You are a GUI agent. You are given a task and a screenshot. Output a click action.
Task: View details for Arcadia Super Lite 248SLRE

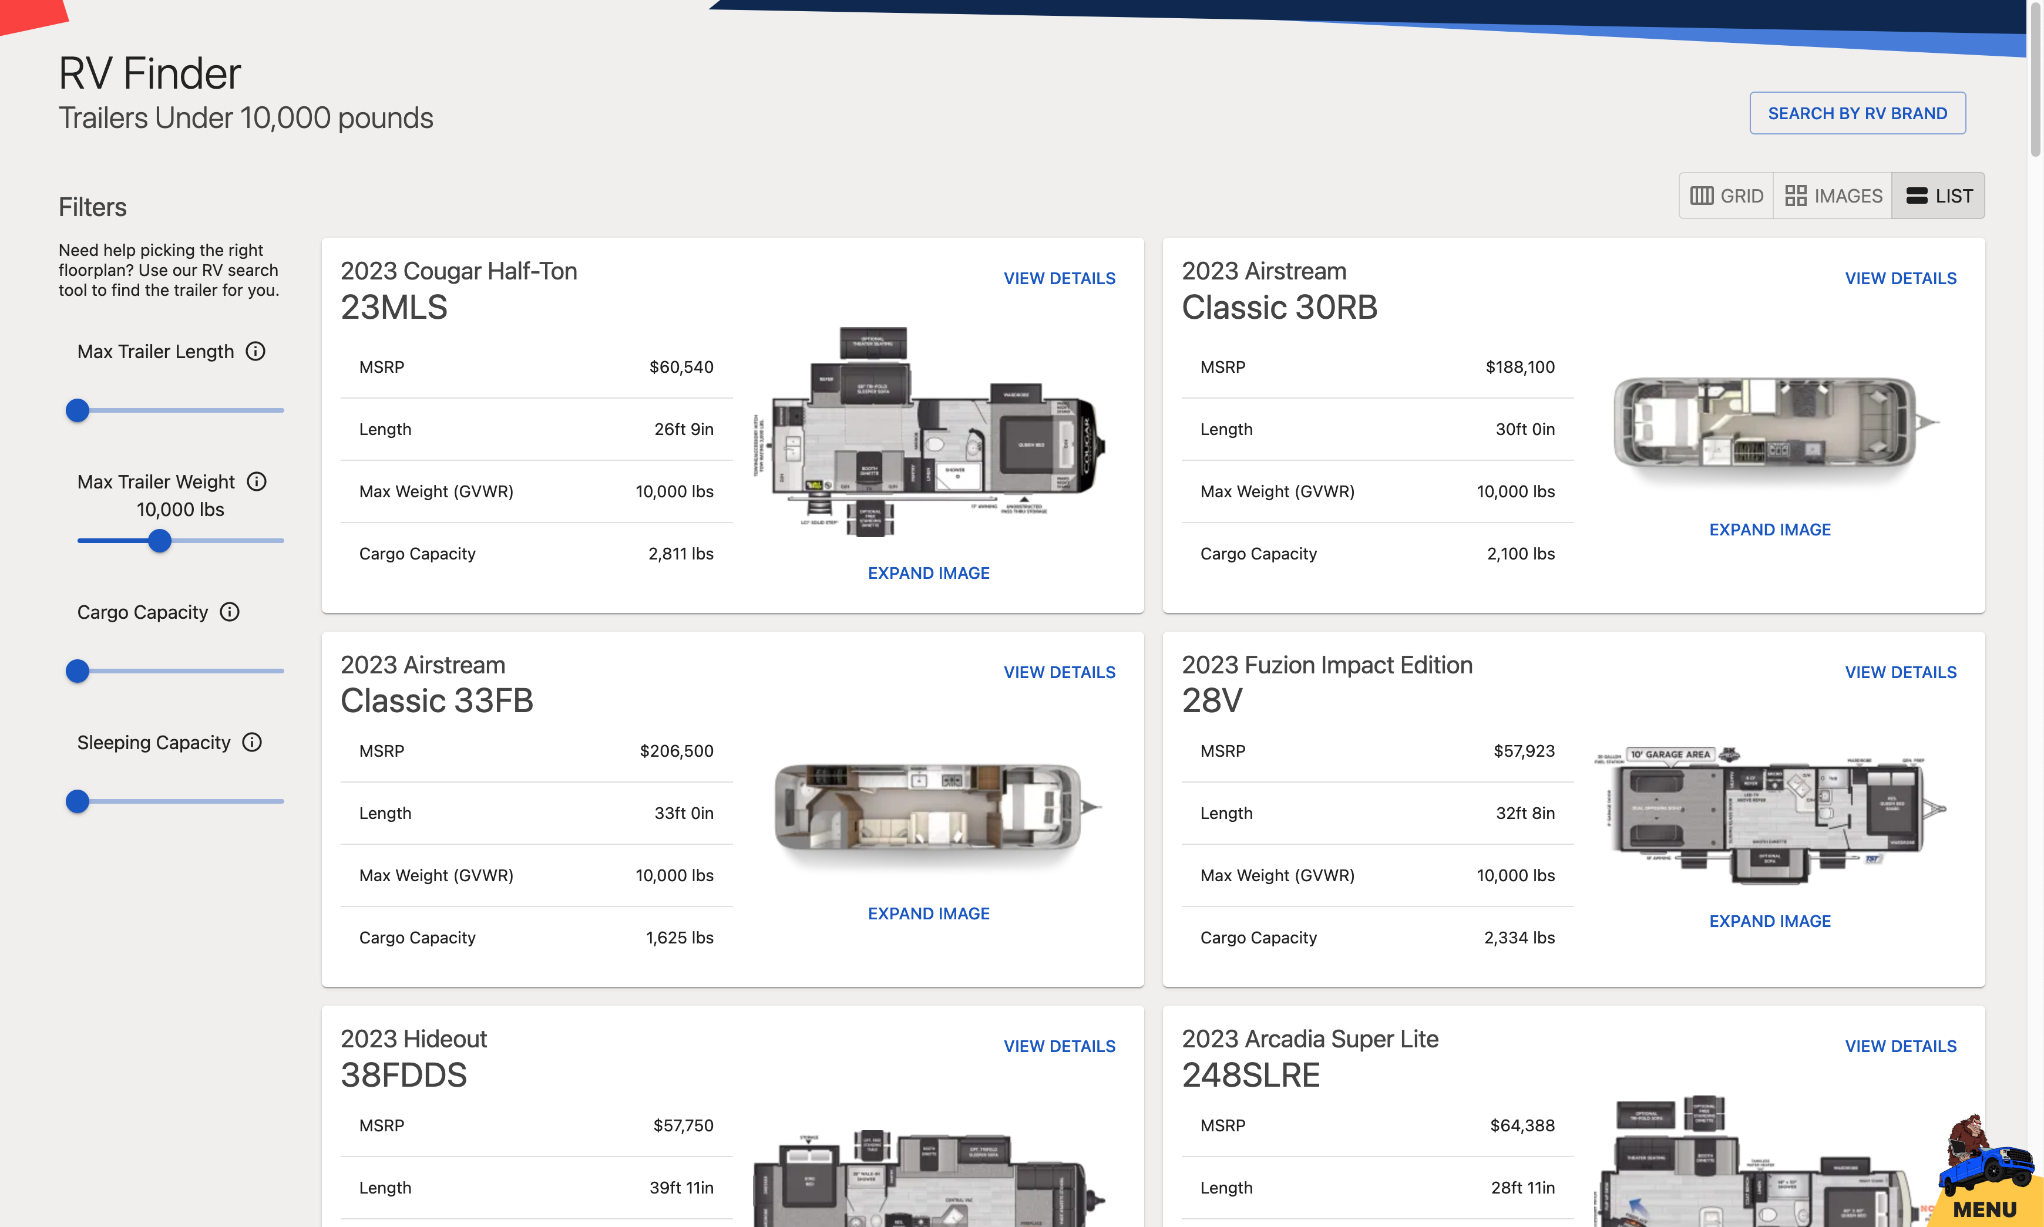(1900, 1047)
